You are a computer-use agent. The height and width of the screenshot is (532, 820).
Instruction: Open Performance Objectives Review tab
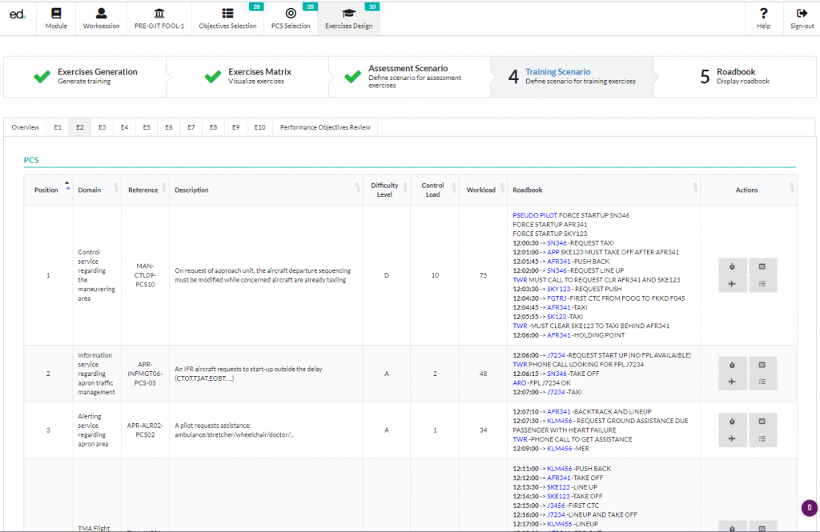(325, 127)
